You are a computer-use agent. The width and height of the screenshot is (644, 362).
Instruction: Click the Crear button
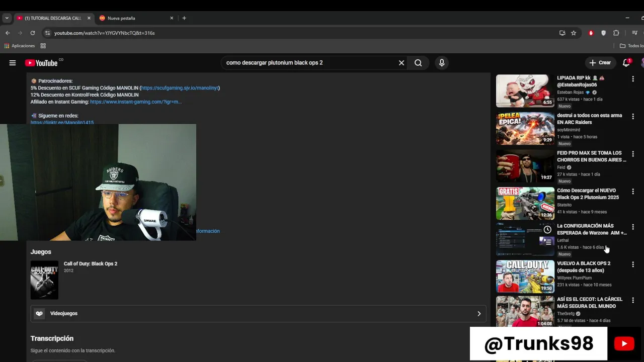click(x=600, y=63)
